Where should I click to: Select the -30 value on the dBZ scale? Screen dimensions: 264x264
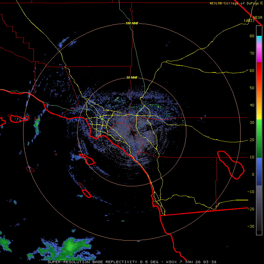point(251,226)
